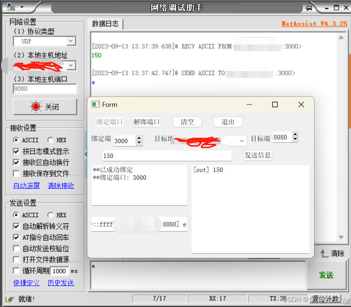The image size is (351, 307).
Task: Switch to the 数据日志 tab
Action: [105, 24]
